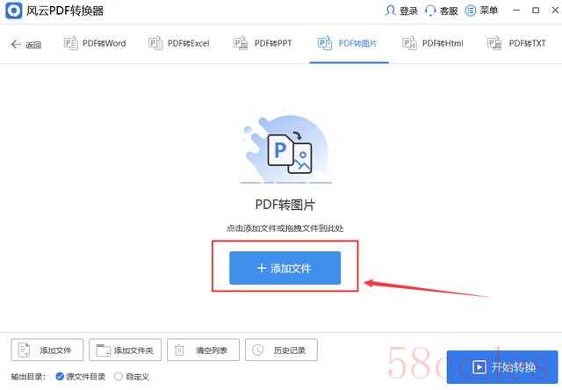Click the 清空列表 button

tap(203, 350)
